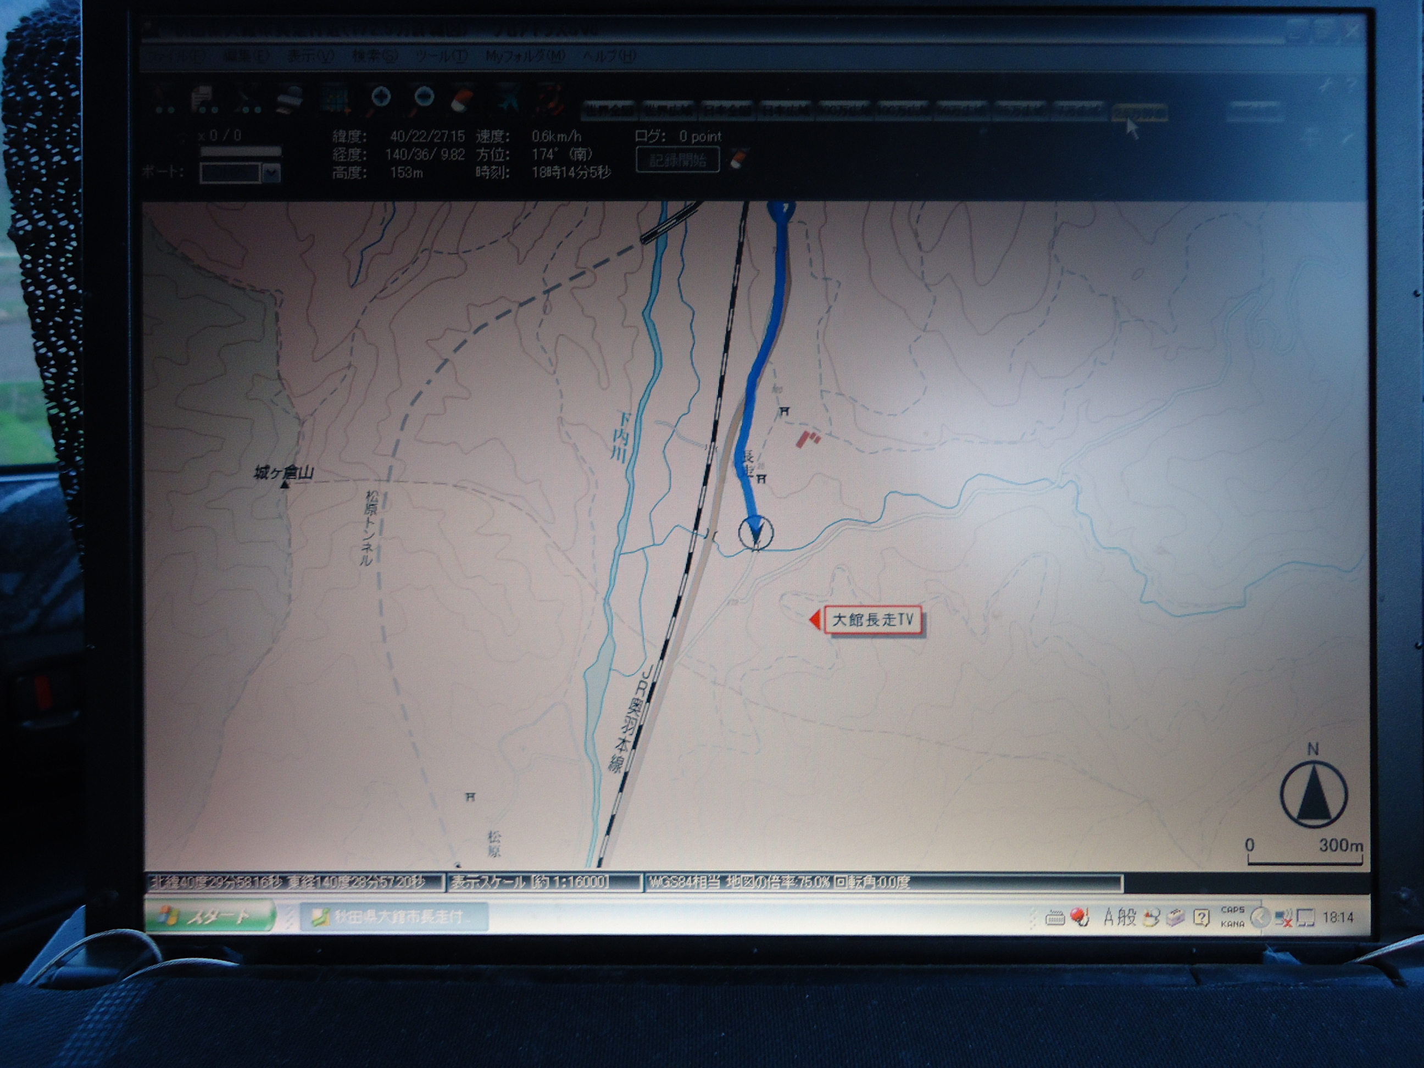Open the ポート dropdown arrow
1424x1068 pixels.
(x=272, y=173)
